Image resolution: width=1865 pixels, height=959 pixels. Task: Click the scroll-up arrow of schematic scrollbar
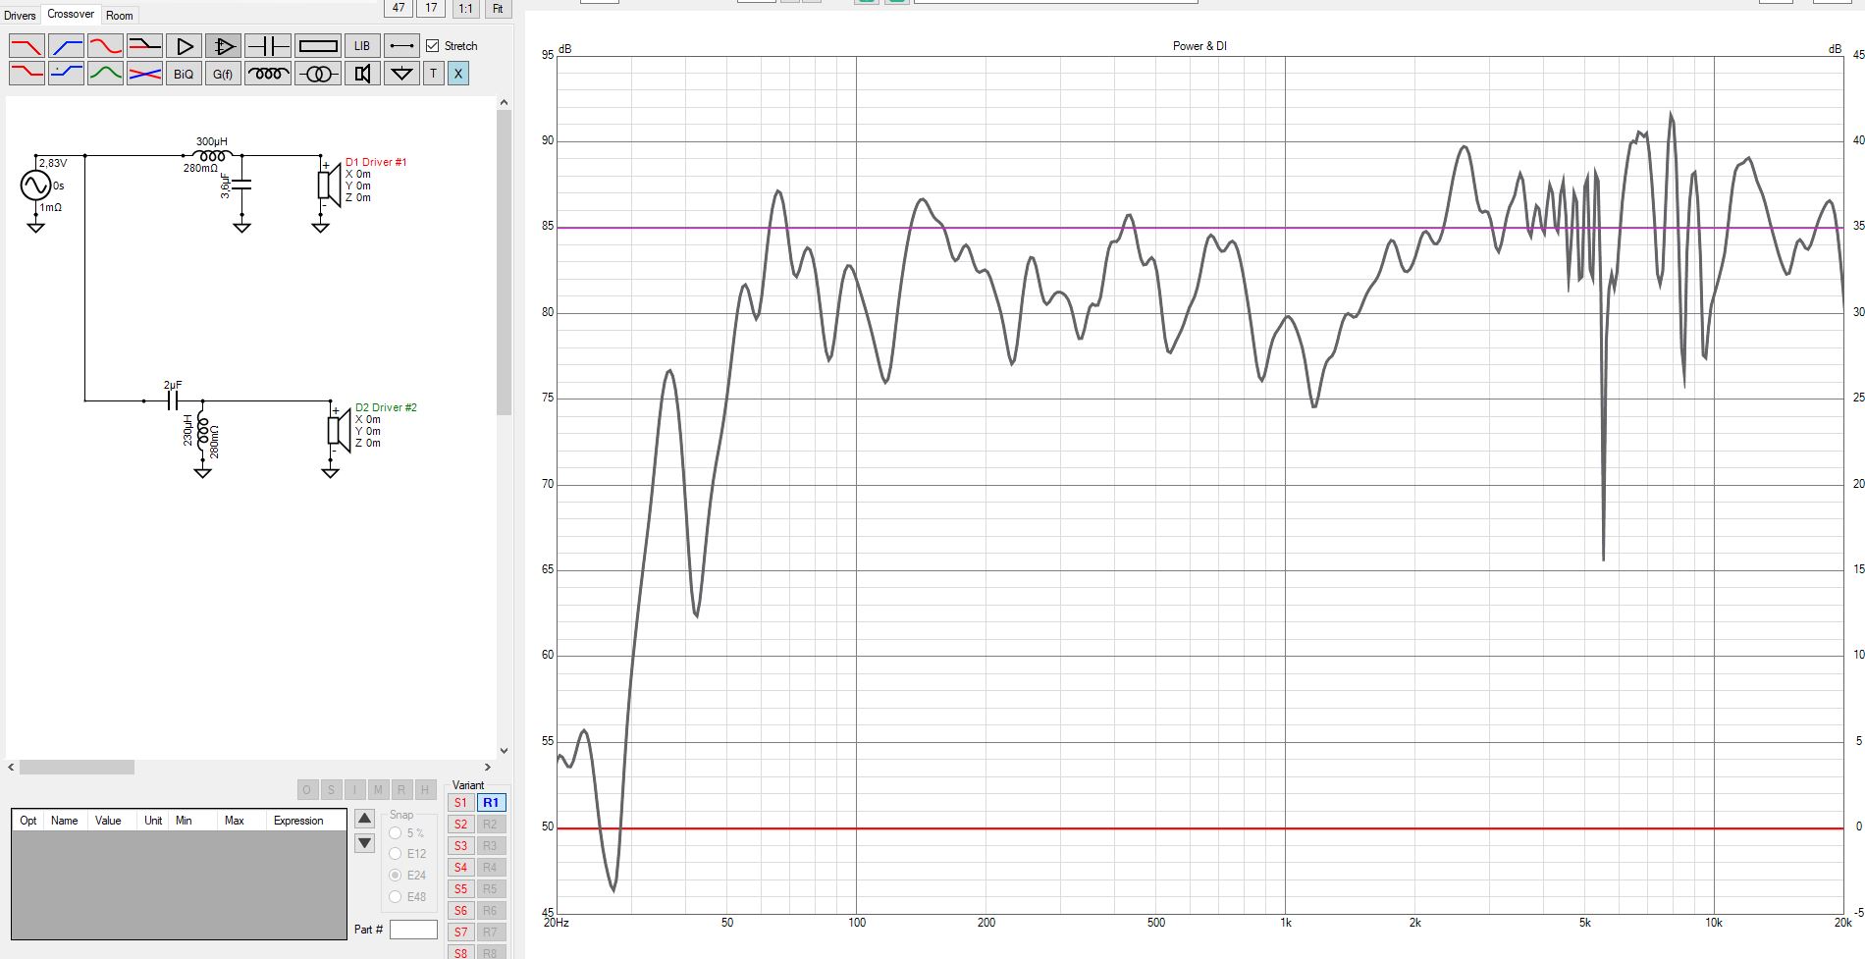[505, 102]
